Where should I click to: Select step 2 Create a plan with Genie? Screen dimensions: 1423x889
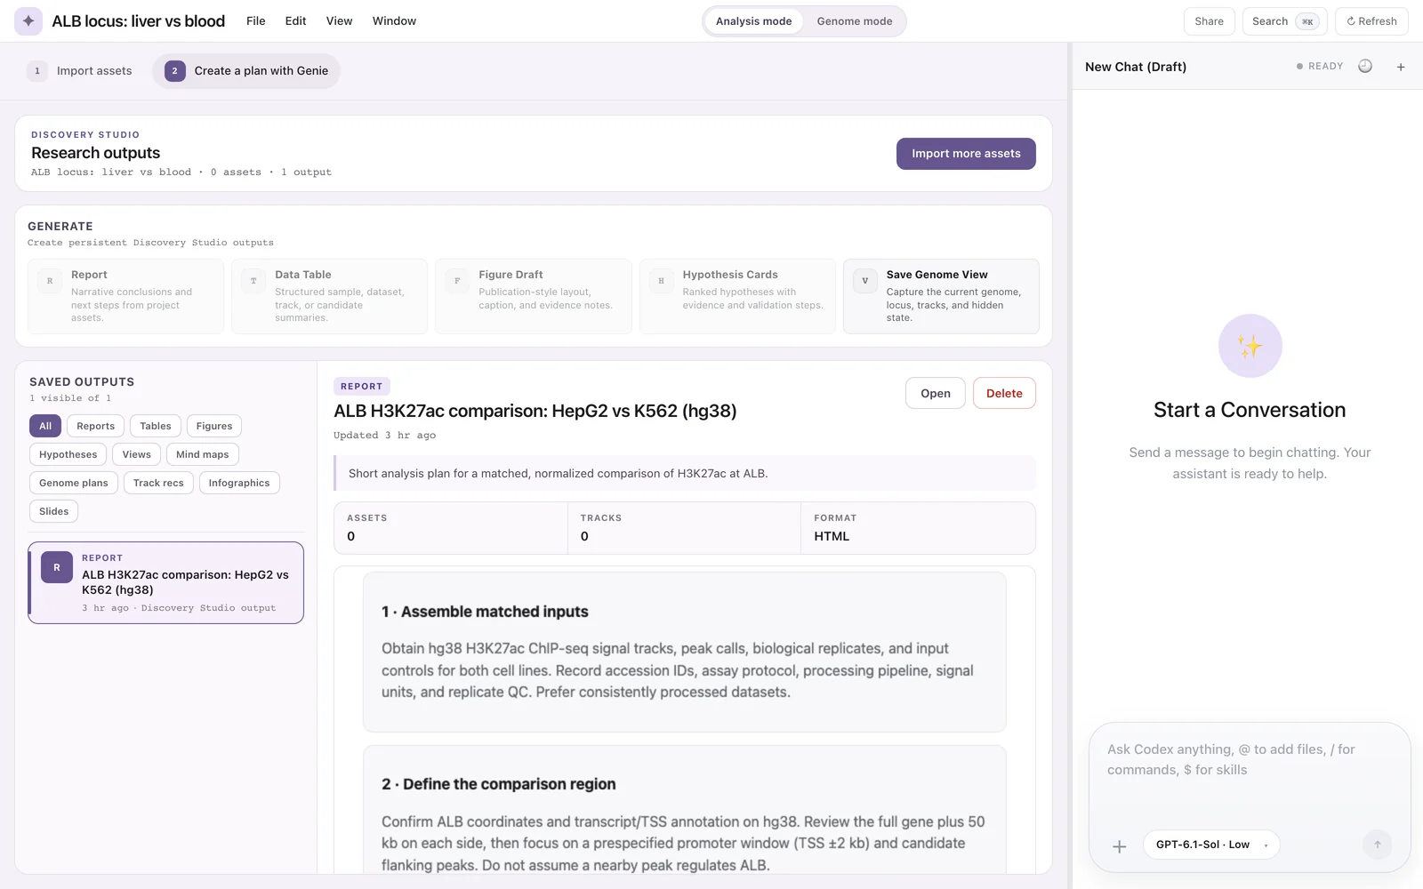pos(246,71)
